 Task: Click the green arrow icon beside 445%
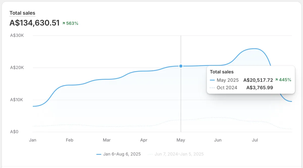pyautogui.click(x=276, y=80)
